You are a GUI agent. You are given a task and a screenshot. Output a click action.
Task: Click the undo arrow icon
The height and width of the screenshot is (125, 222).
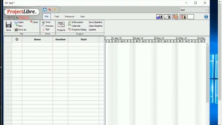(x=50, y=9)
